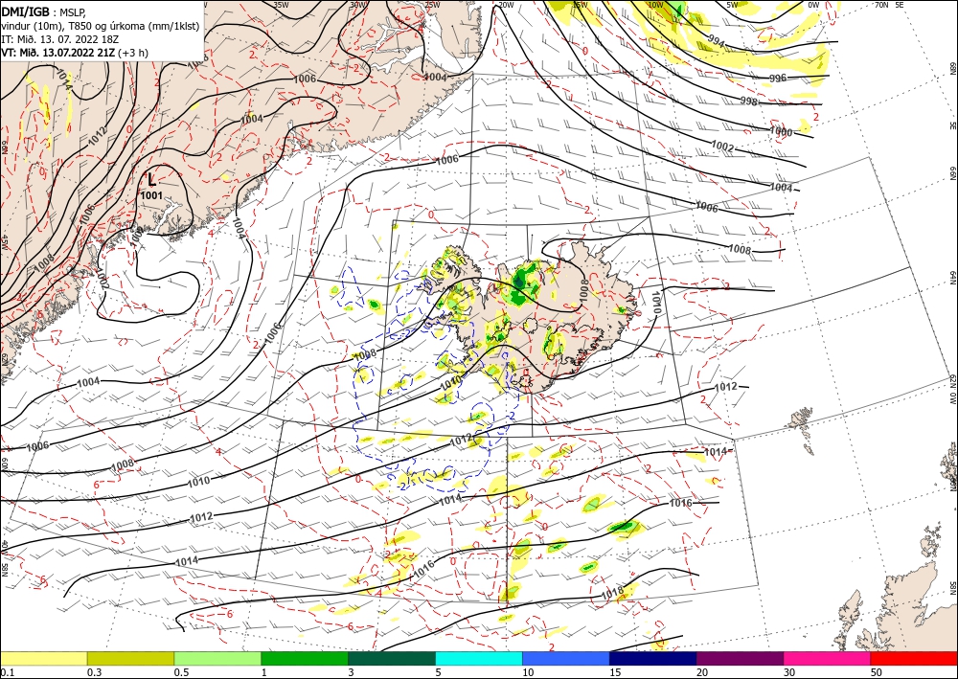Click the green 1 mm legend swatch

pyautogui.click(x=305, y=658)
